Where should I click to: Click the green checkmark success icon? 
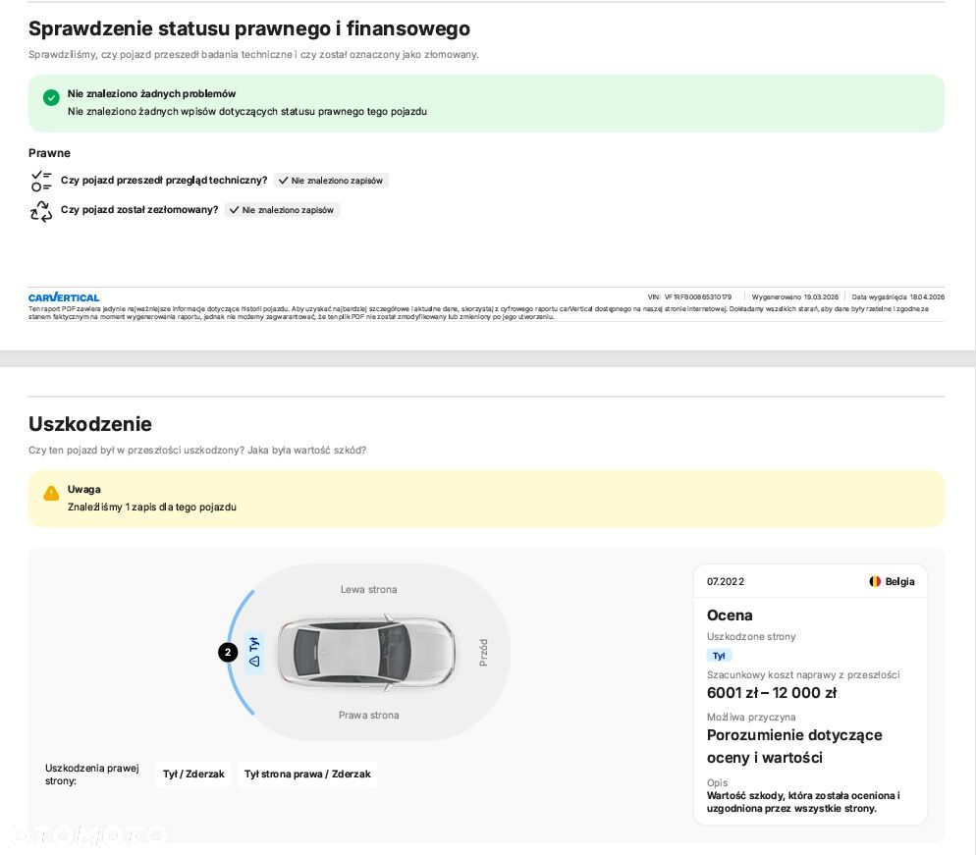tap(51, 97)
